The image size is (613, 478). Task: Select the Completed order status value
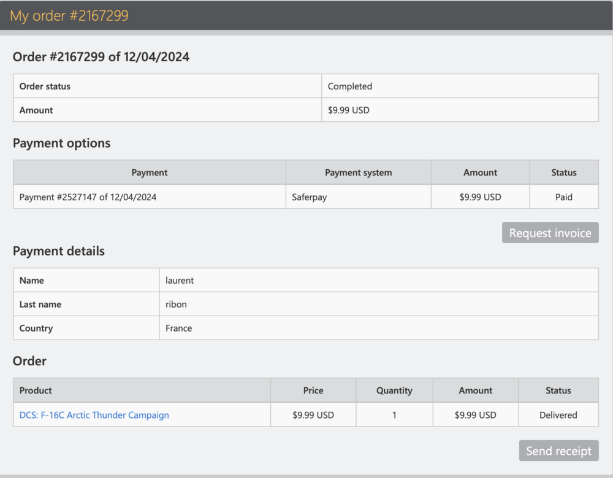pos(350,86)
